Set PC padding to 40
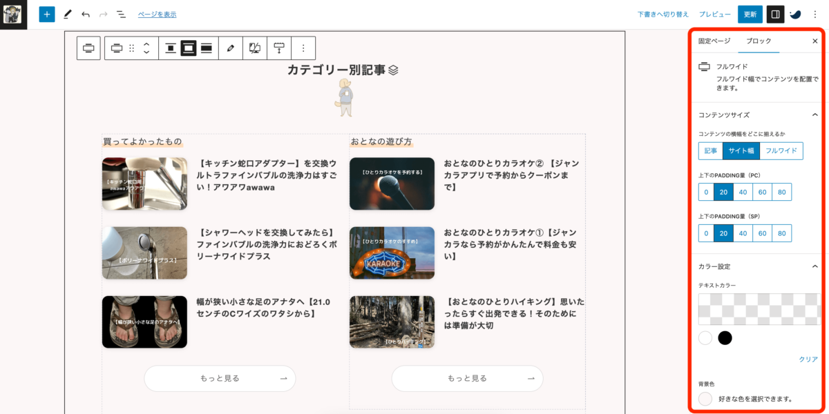Screen dimensions: 829x414 [x=743, y=192]
